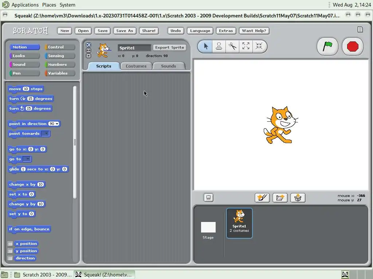Click the Squeak tray icon at bottom right
Screen dimensions: 373x279
[x=345, y=275]
